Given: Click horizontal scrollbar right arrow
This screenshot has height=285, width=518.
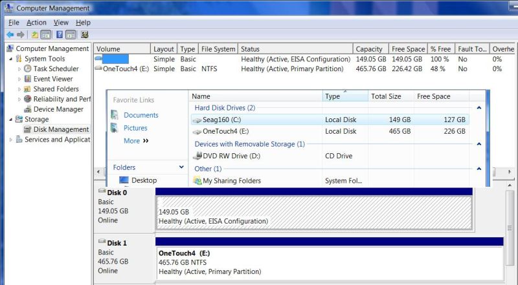Looking at the screenshot, I should point(510,171).
